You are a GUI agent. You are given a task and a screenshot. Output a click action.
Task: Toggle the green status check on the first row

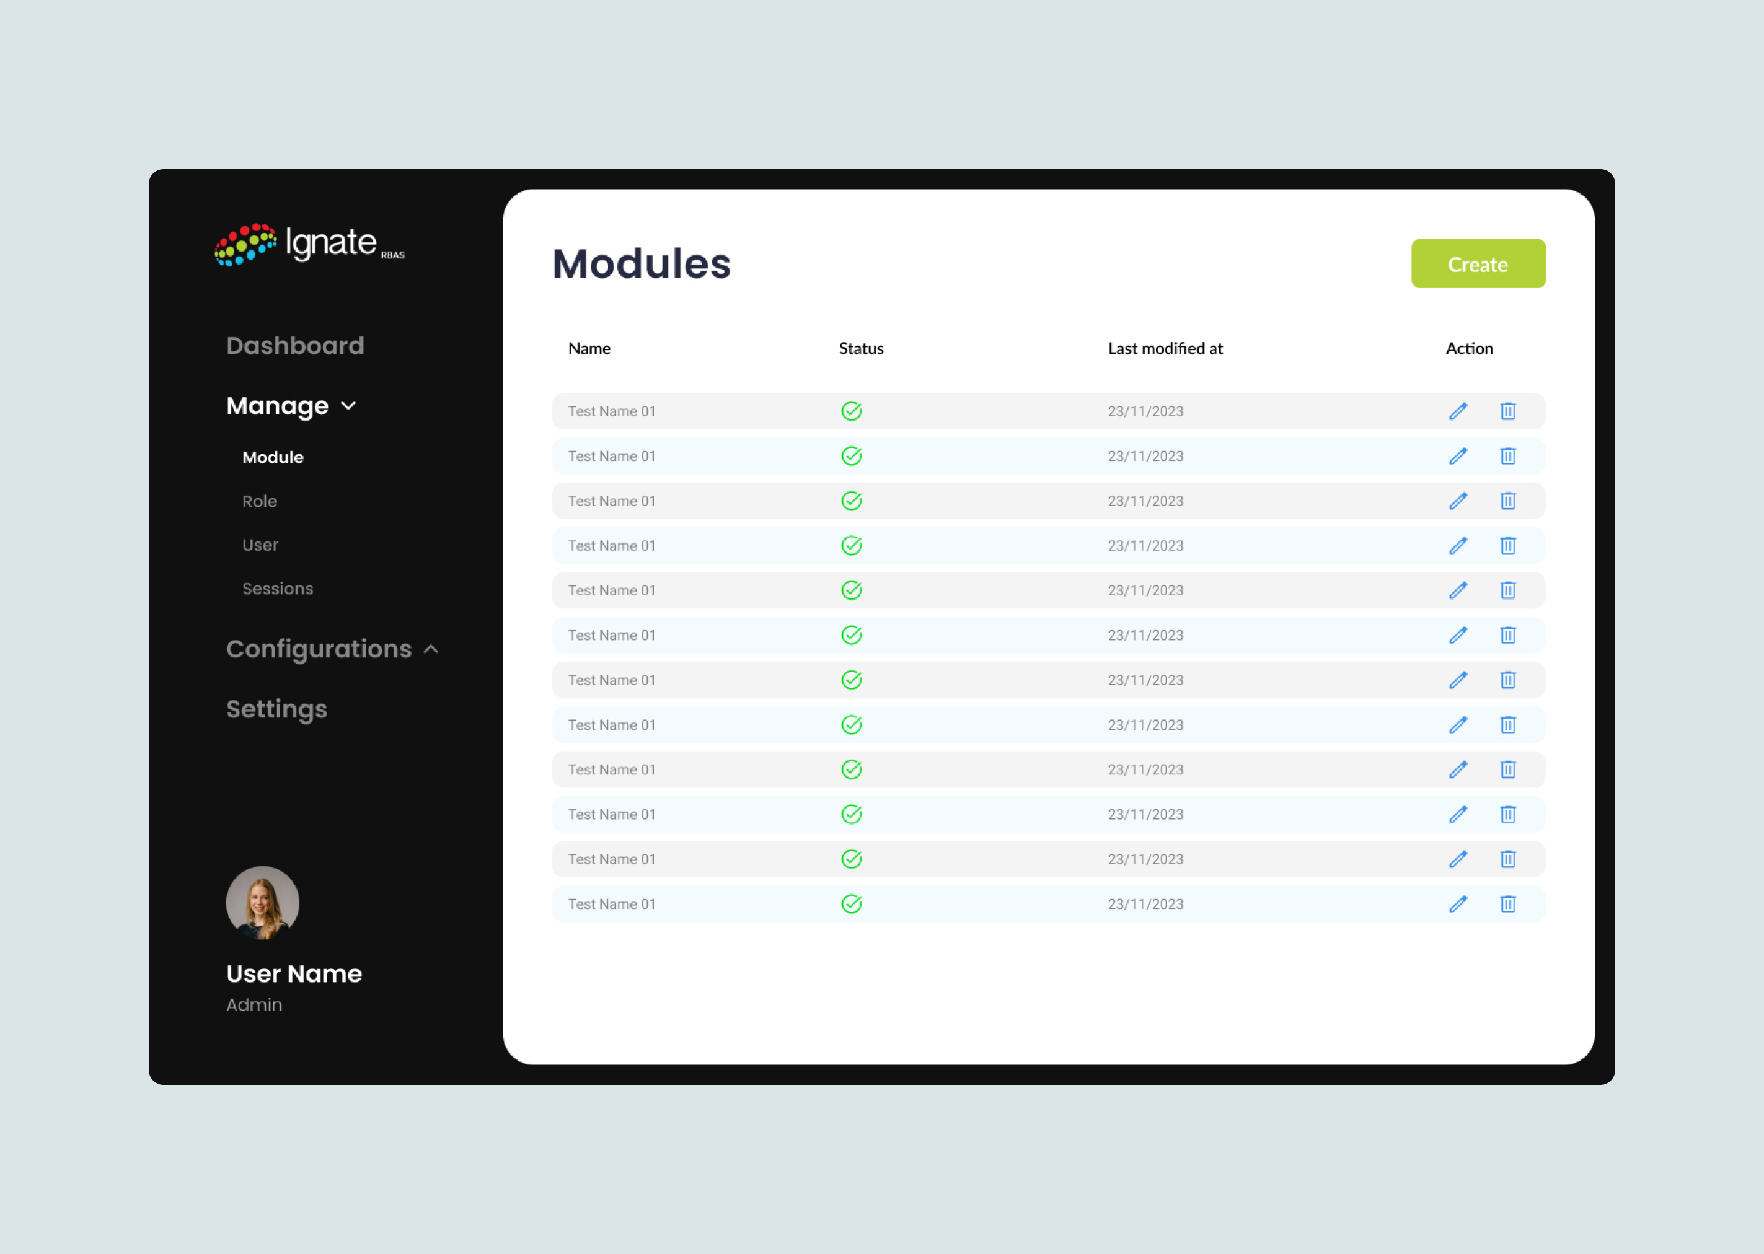point(851,411)
